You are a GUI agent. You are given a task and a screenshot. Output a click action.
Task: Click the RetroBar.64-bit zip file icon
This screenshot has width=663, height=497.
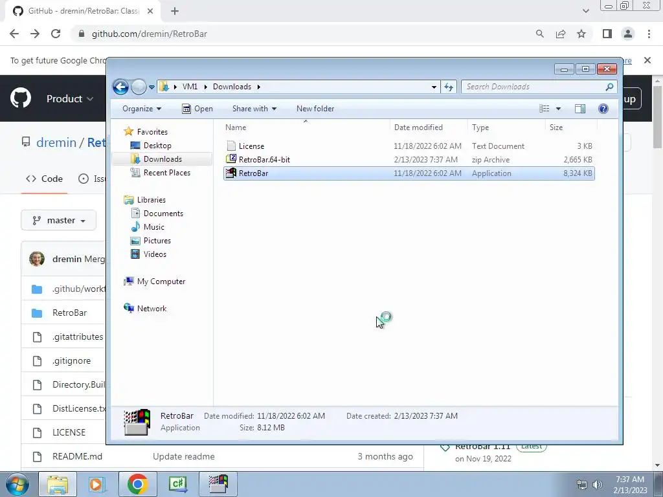231,159
